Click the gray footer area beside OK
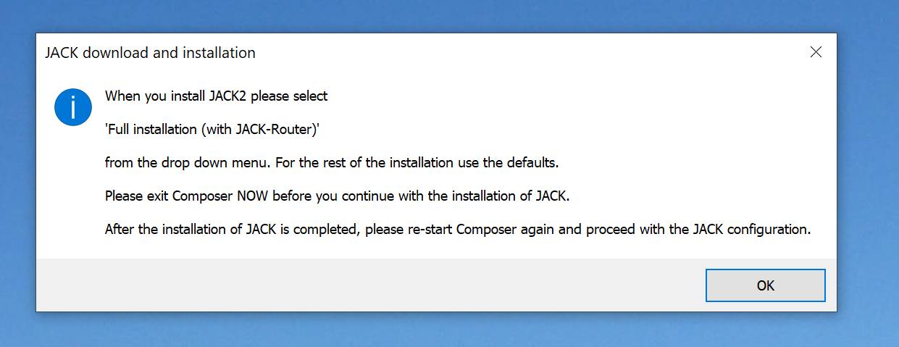 point(362,285)
